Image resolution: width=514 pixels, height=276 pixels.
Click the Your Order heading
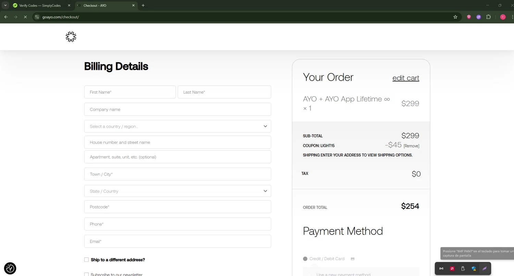pos(328,77)
